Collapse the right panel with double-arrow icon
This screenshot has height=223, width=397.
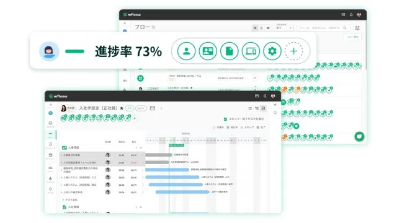point(275,105)
